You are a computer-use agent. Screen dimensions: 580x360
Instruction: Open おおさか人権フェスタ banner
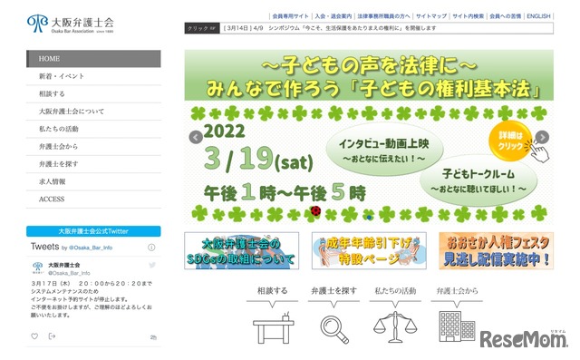click(496, 251)
